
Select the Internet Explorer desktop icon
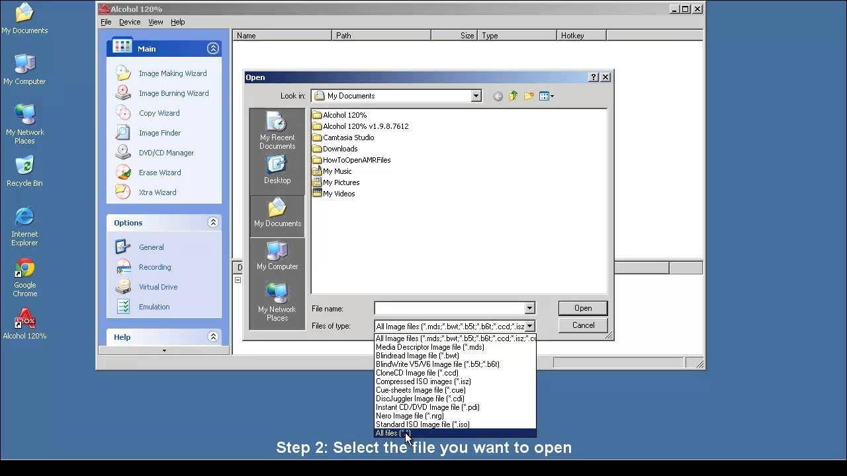(24, 227)
